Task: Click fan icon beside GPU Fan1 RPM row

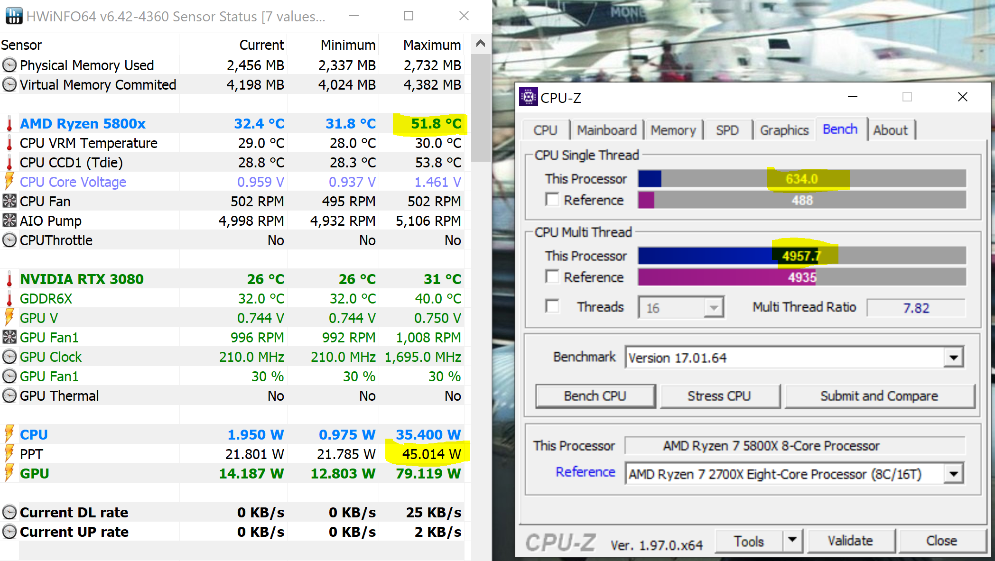Action: 9,338
